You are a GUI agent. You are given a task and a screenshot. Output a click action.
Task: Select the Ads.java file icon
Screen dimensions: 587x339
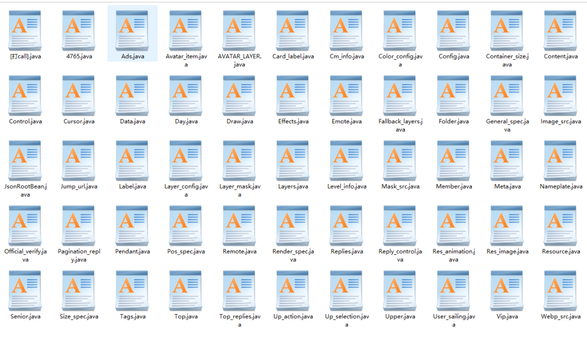click(132, 31)
